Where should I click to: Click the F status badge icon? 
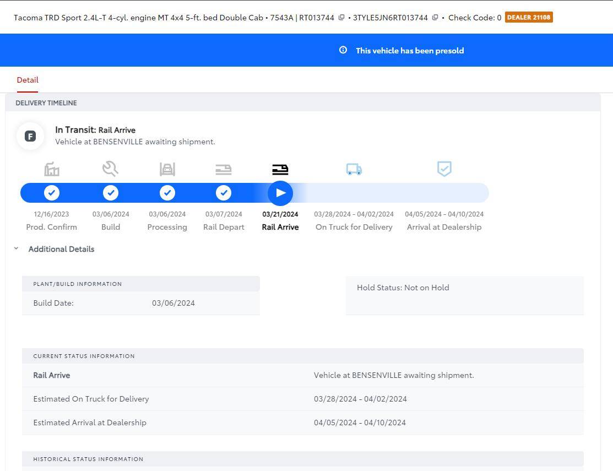[30, 136]
